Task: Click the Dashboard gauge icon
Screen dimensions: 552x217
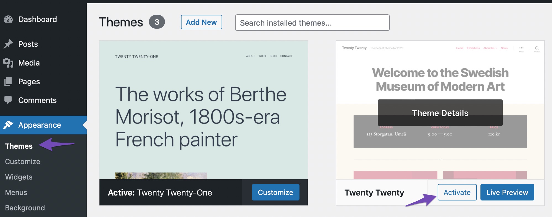Action: 8,19
